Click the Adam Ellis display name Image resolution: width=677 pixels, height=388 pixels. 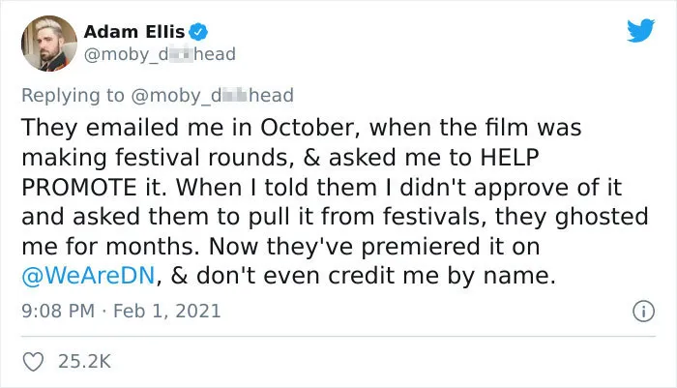point(134,32)
